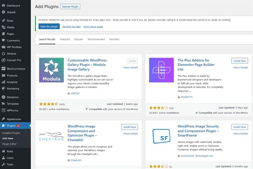Click the Elementor icon in sidebar
Screen dimensions: 253x169
[x=4, y=97]
